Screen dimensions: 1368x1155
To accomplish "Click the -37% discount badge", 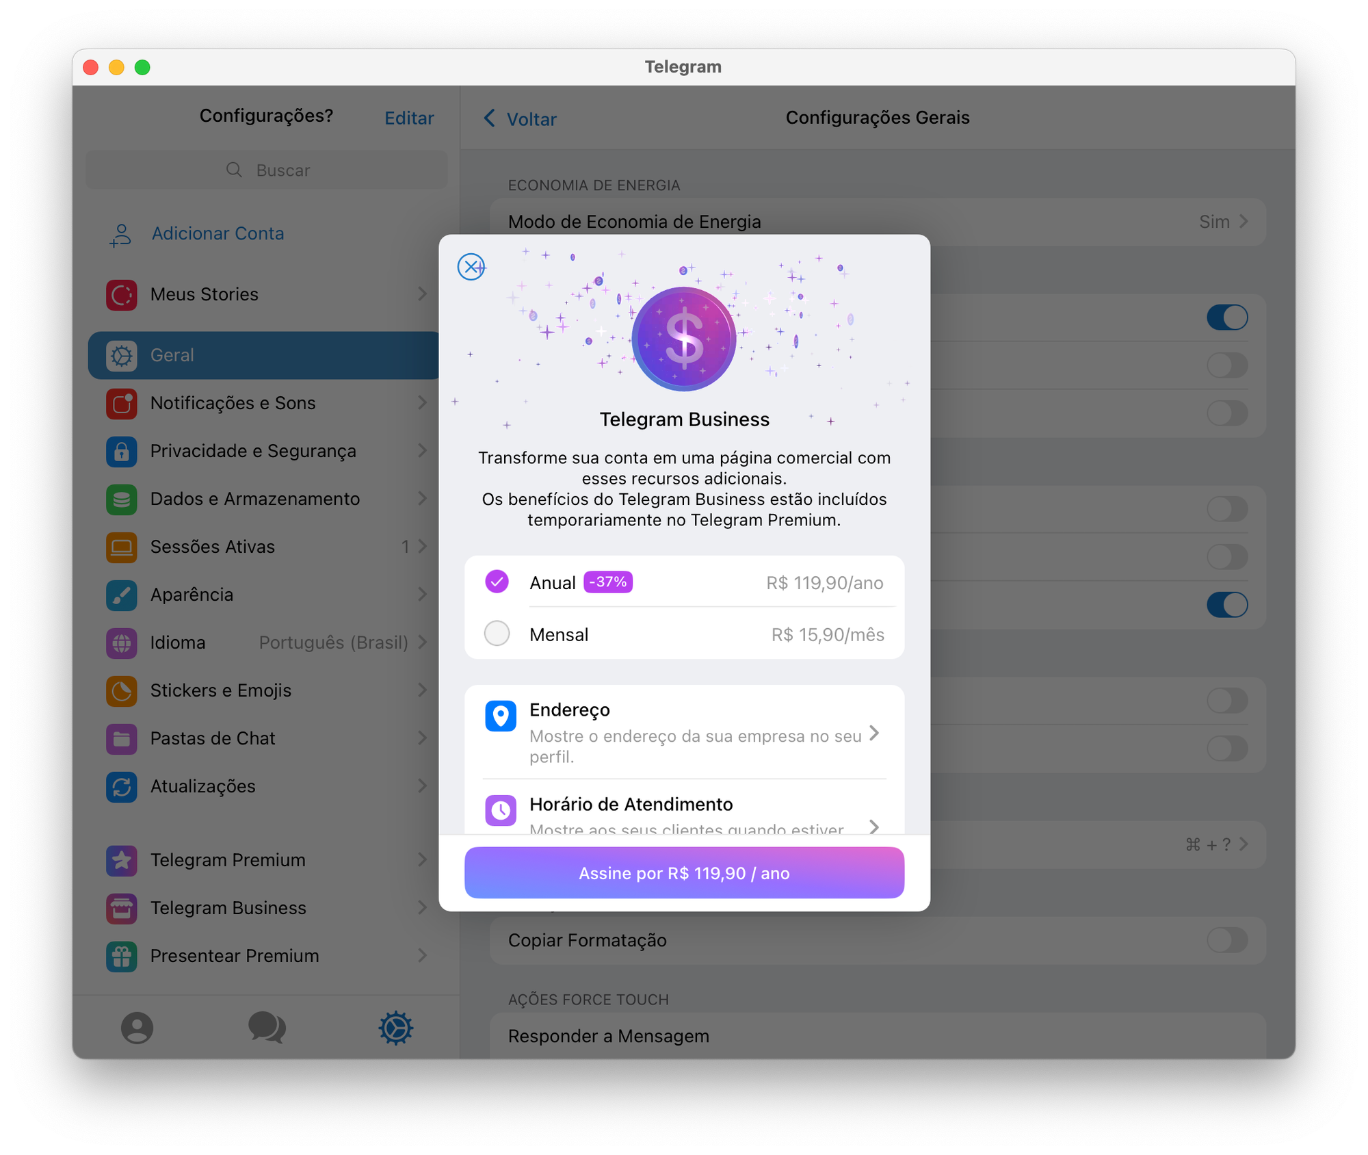I will click(x=608, y=582).
